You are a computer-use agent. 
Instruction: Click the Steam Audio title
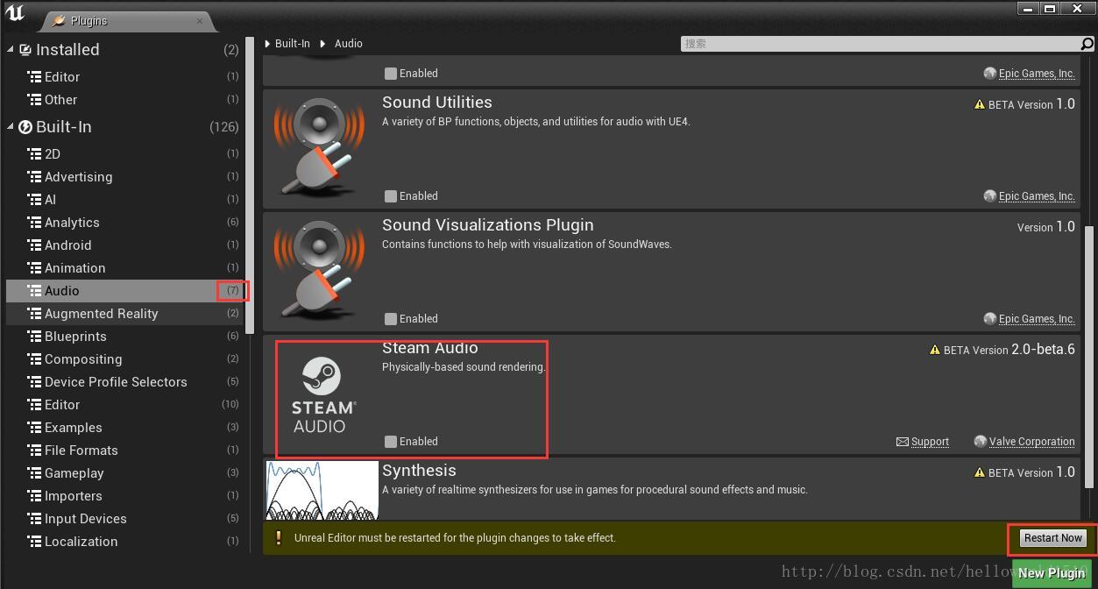(x=429, y=348)
